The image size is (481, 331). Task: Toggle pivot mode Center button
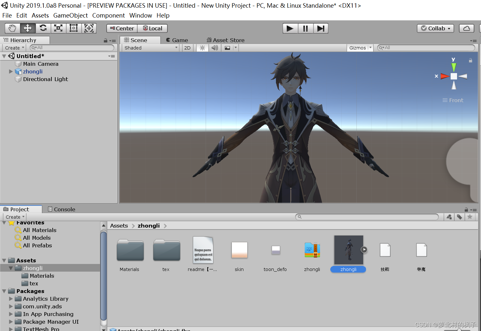click(122, 28)
